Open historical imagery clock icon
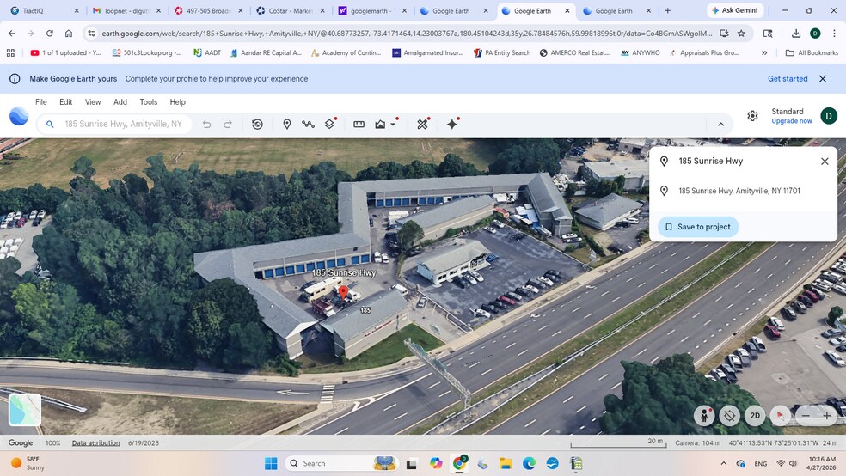The height and width of the screenshot is (476, 846). (x=257, y=124)
